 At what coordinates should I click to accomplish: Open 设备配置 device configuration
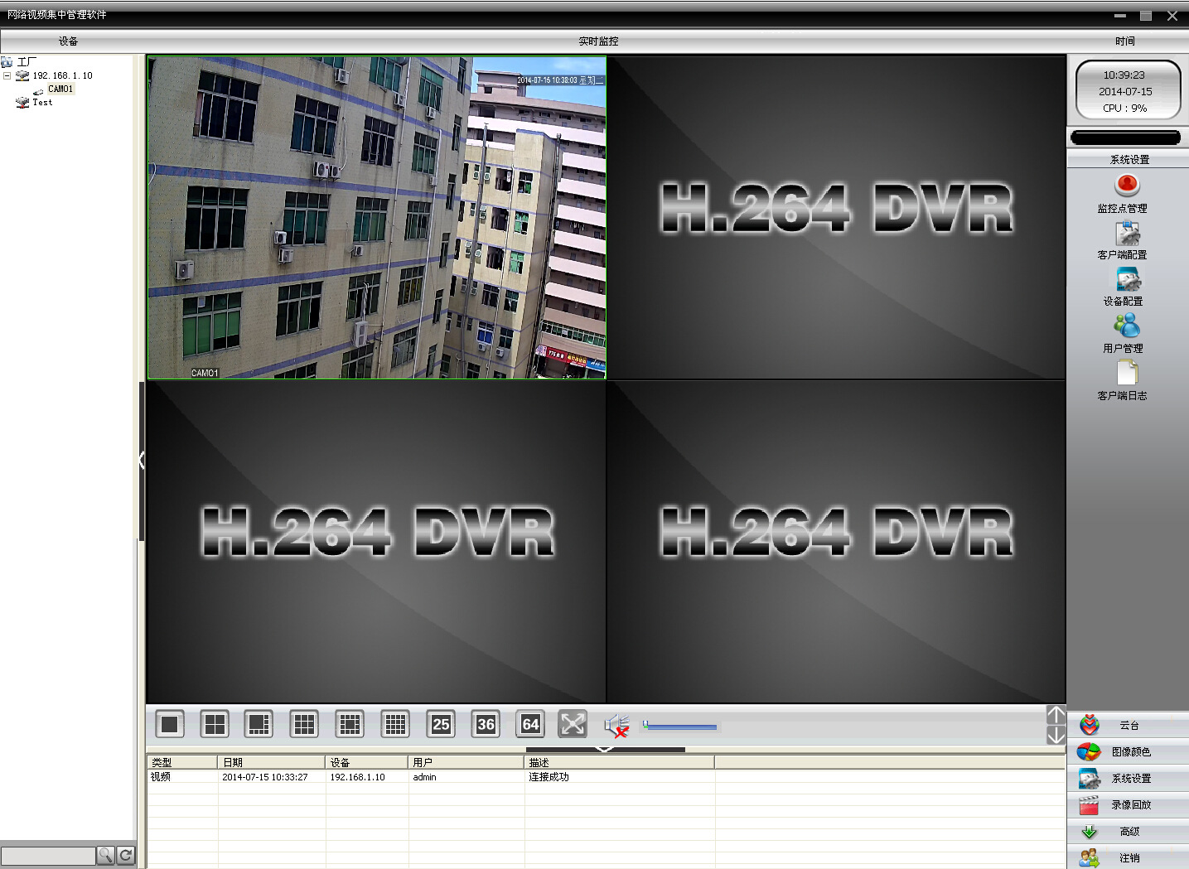click(1123, 287)
